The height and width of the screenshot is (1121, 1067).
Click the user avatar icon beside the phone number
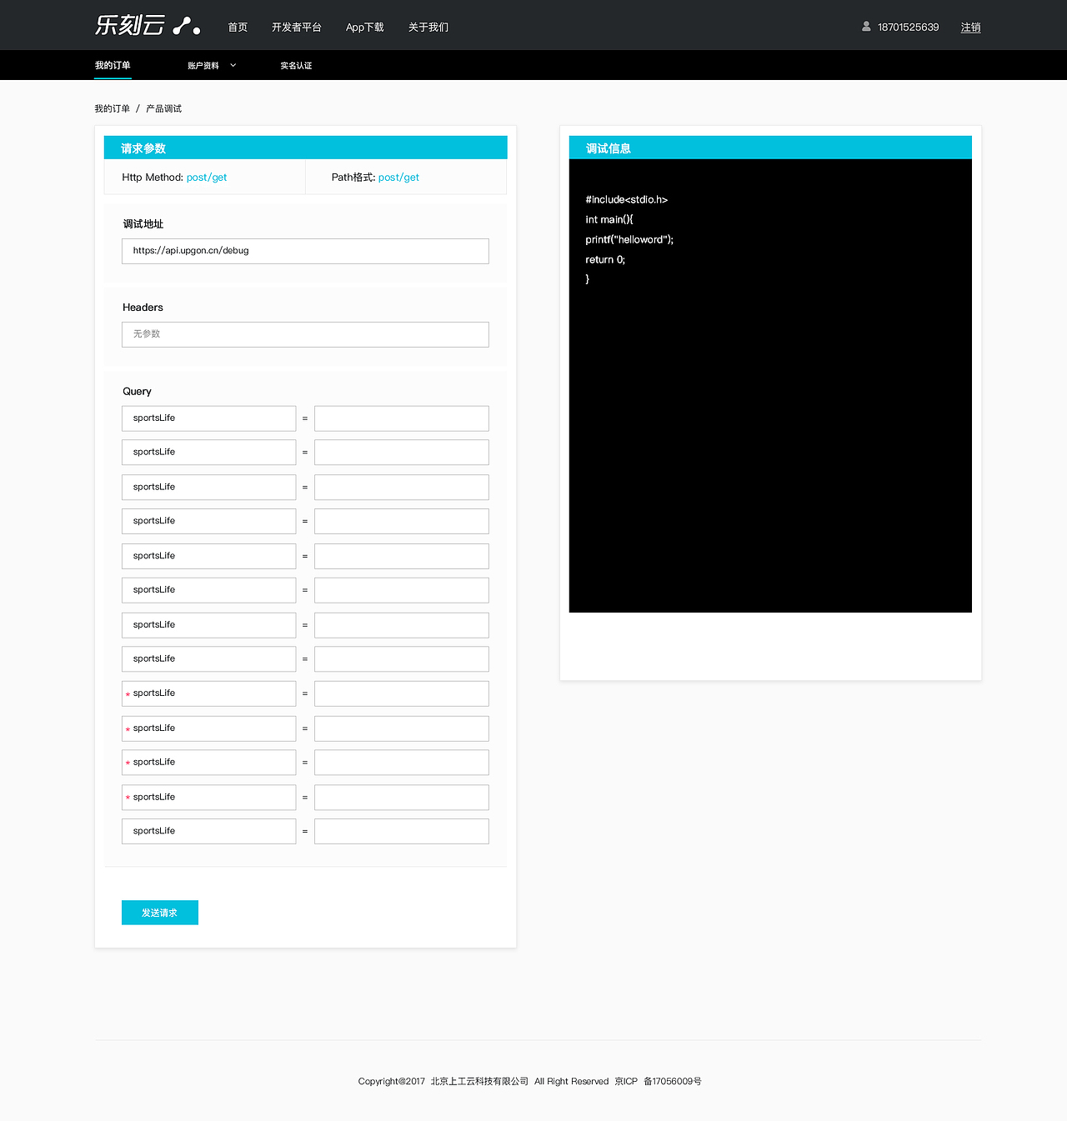point(866,27)
